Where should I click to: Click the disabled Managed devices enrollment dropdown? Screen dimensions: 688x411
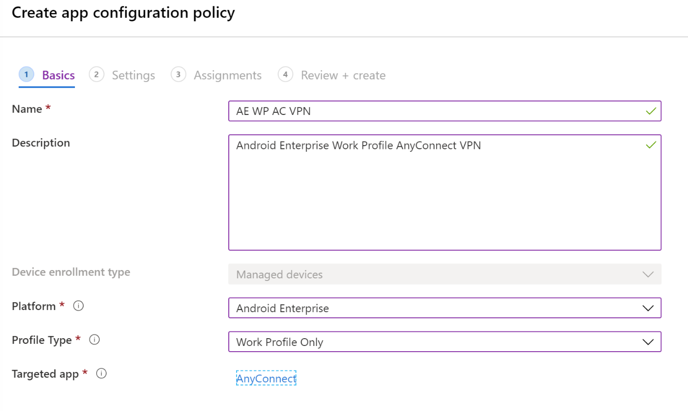445,274
